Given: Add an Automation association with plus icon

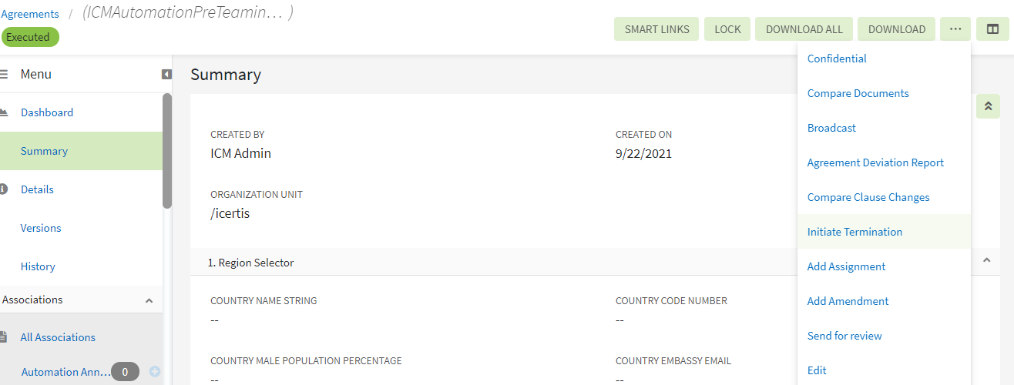Looking at the screenshot, I should point(155,372).
